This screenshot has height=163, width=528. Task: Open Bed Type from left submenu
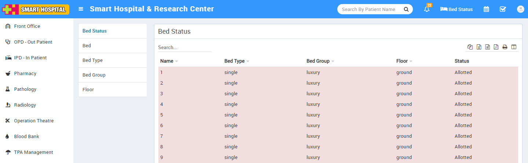click(92, 60)
